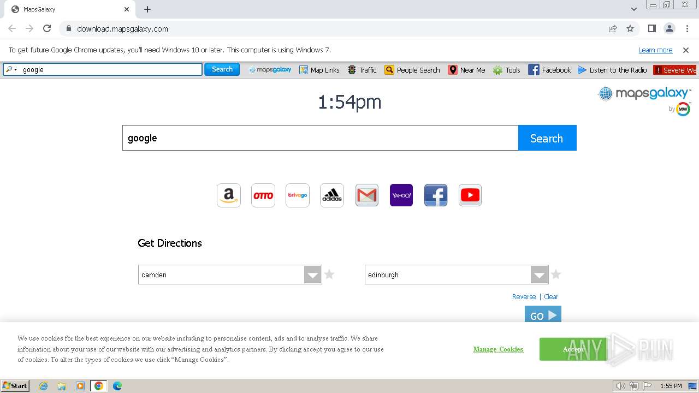Expand the camden location dropdown arrow
Viewport: 699px width, 393px height.
pos(313,275)
